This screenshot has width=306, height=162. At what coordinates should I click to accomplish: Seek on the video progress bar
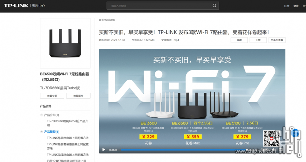pos(184,150)
